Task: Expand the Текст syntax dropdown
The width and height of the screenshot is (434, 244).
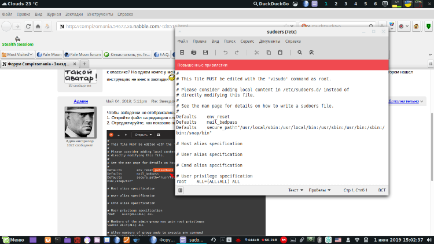Action: click(x=296, y=190)
